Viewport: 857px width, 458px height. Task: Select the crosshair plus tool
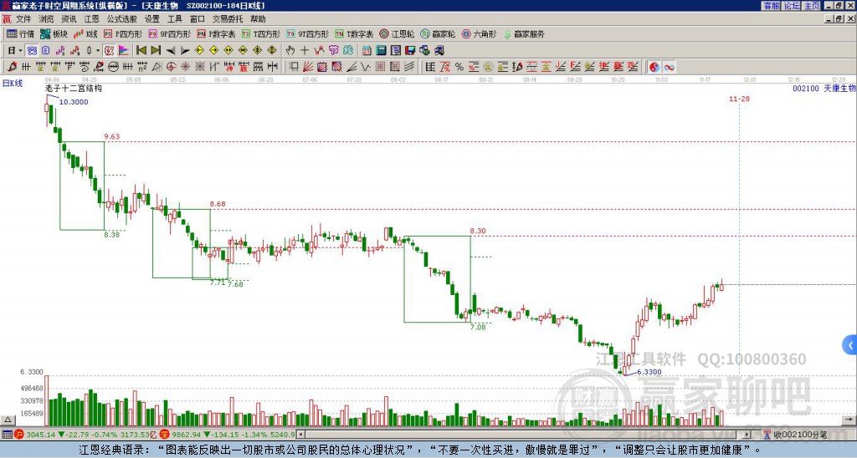(305, 50)
